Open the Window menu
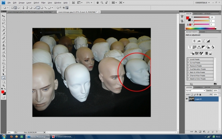 point(58,3)
